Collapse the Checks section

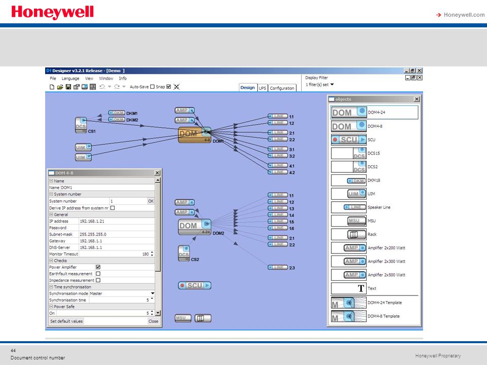51,261
